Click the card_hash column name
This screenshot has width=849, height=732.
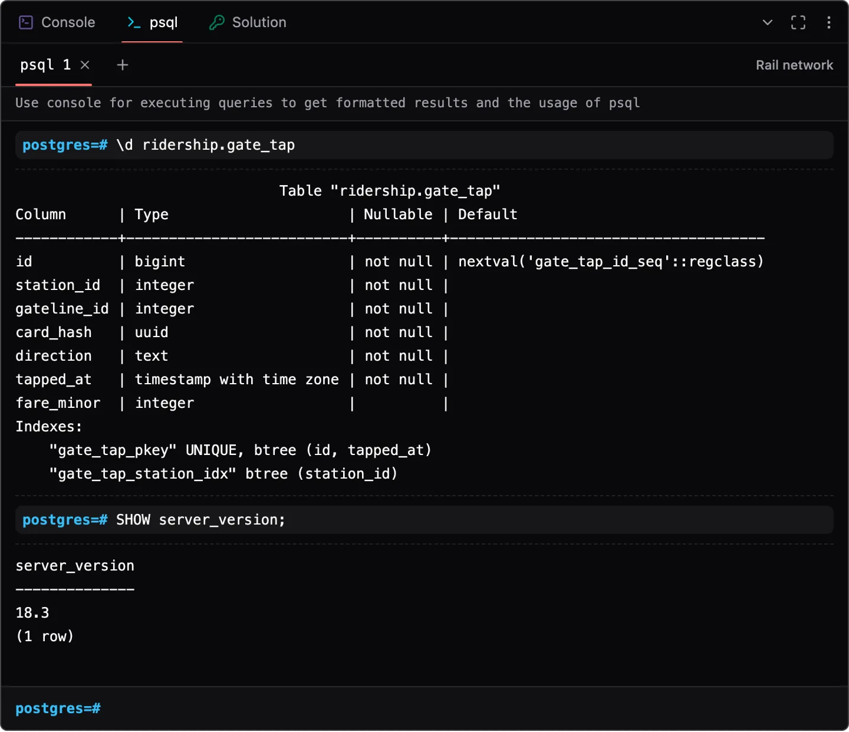54,332
